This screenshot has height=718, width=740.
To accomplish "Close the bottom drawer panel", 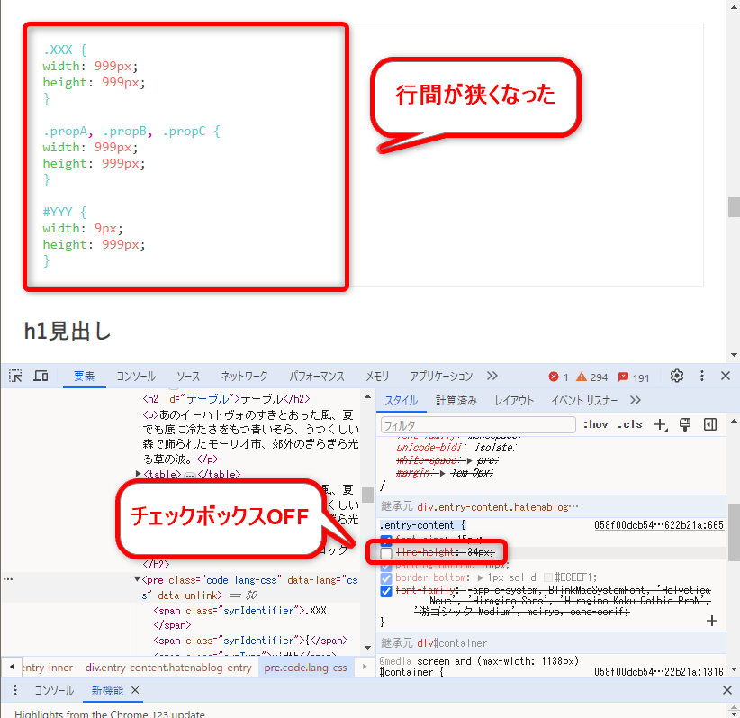I will tap(727, 691).
